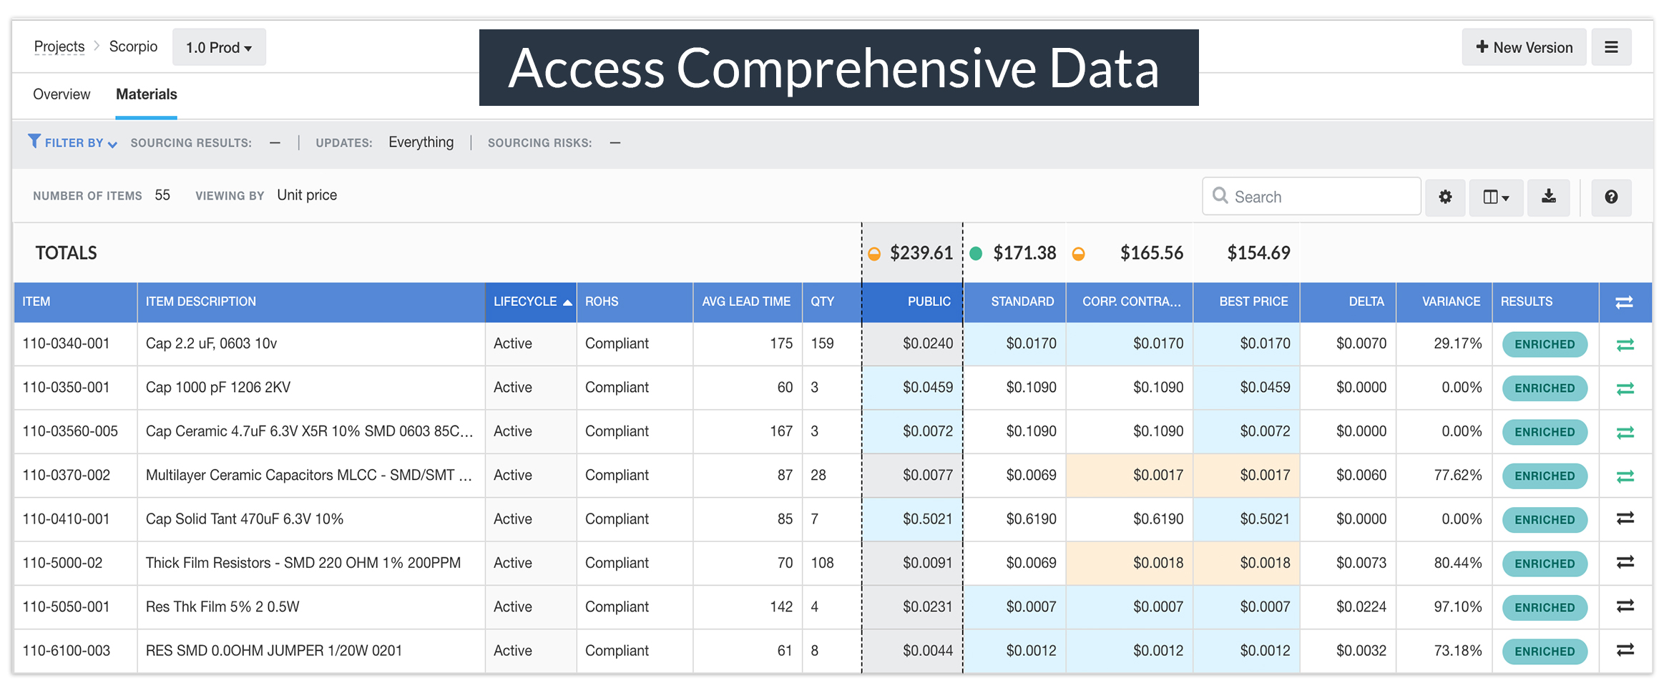Click ENRICHED badge for 110-6100-003
The width and height of the screenshot is (1674, 688).
pos(1545,652)
